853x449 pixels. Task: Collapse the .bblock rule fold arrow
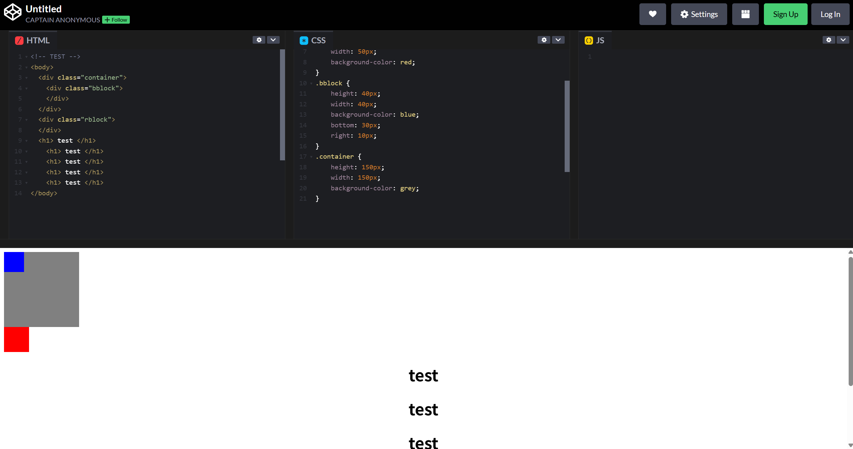point(311,84)
